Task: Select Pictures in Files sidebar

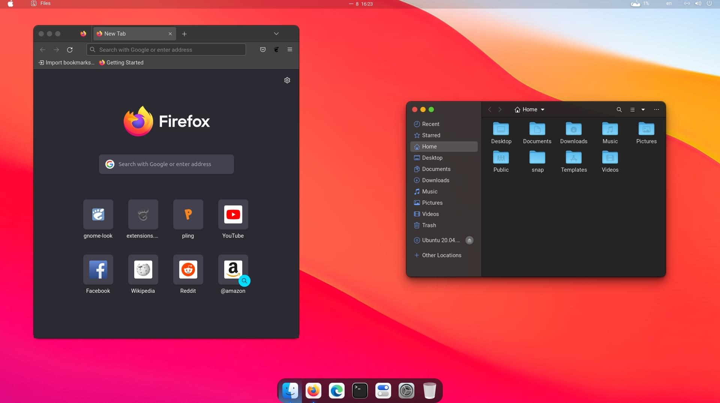Action: tap(444, 203)
